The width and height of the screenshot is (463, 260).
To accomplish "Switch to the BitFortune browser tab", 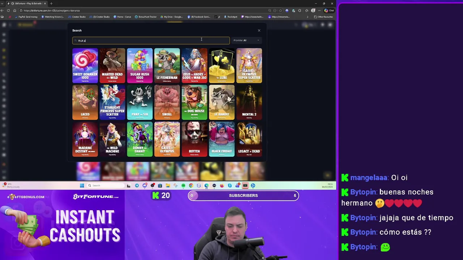I will pyautogui.click(x=26, y=3).
